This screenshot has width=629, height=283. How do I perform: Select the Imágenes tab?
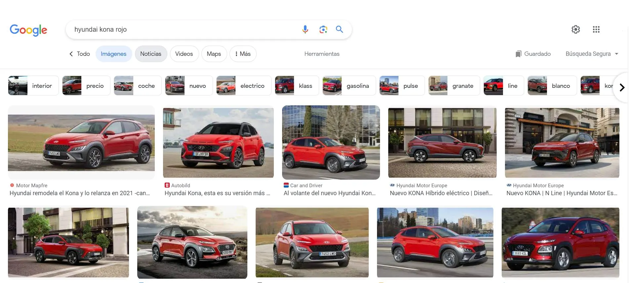pyautogui.click(x=114, y=54)
